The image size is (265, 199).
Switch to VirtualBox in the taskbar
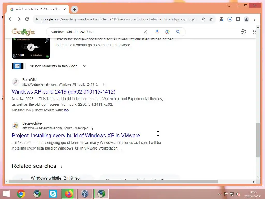pyautogui.click(x=85, y=194)
